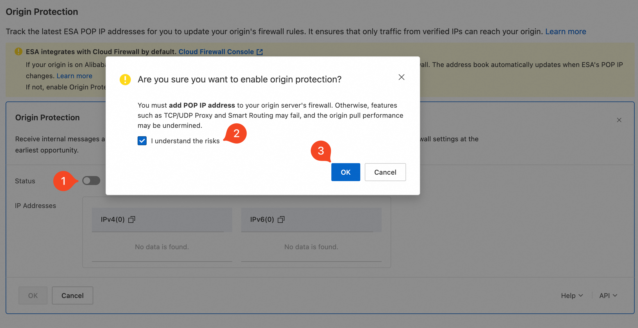Viewport: 638px width, 328px height.
Task: Select the IPv6(0) column header
Action: (311, 220)
